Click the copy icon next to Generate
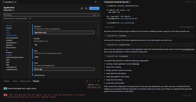 86,8
